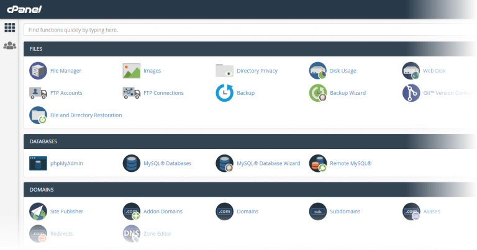Click the Aliases icon
Viewport: 477px width, 250px height.
pos(411,212)
